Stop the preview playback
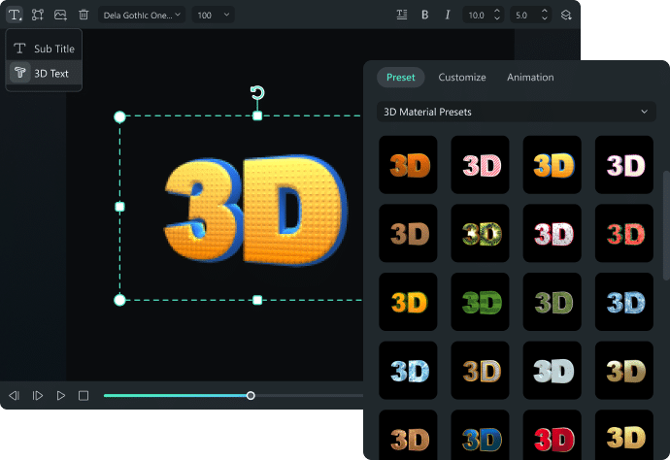The width and height of the screenshot is (670, 460). 84,396
